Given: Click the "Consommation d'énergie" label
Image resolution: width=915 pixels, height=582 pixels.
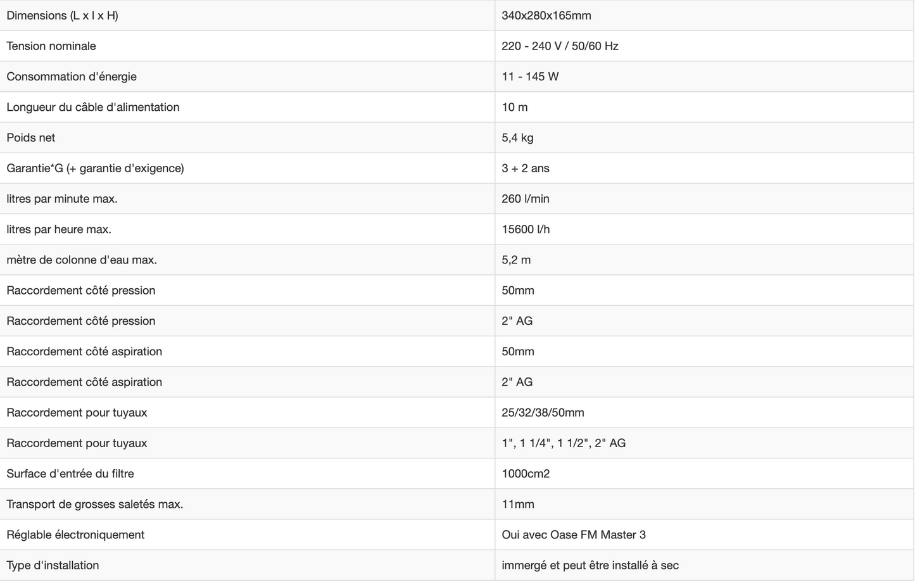Looking at the screenshot, I should [x=72, y=77].
